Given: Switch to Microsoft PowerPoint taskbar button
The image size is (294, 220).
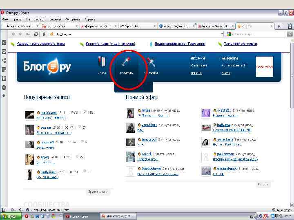Looking at the screenshot, I should pos(118,216).
